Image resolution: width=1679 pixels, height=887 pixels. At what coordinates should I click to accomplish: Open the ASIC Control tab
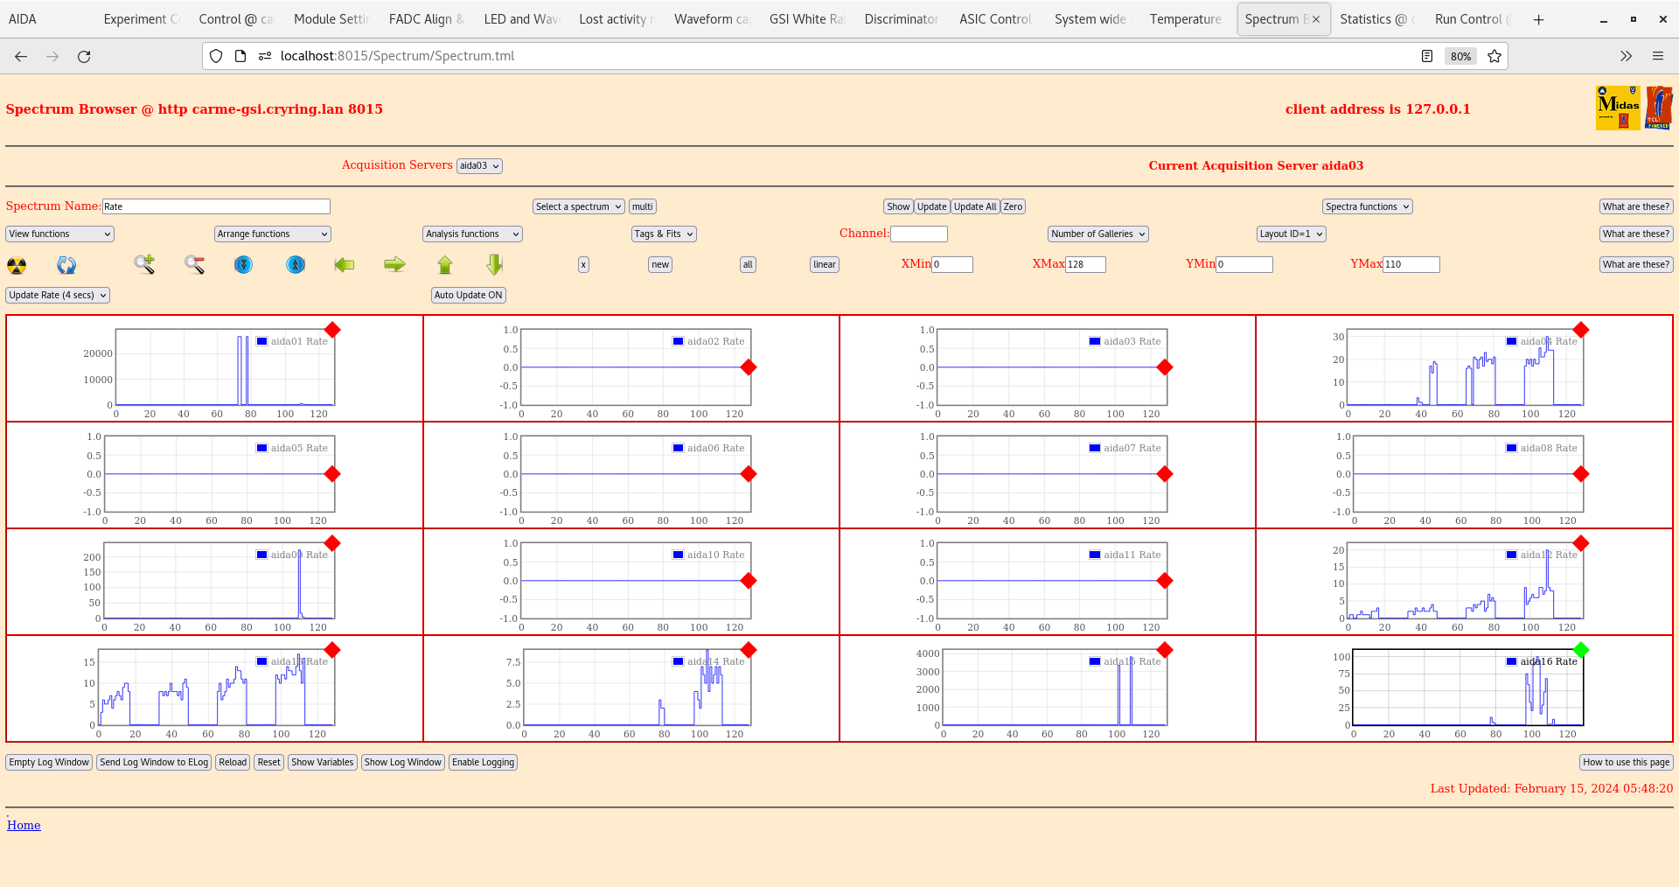coord(995,19)
